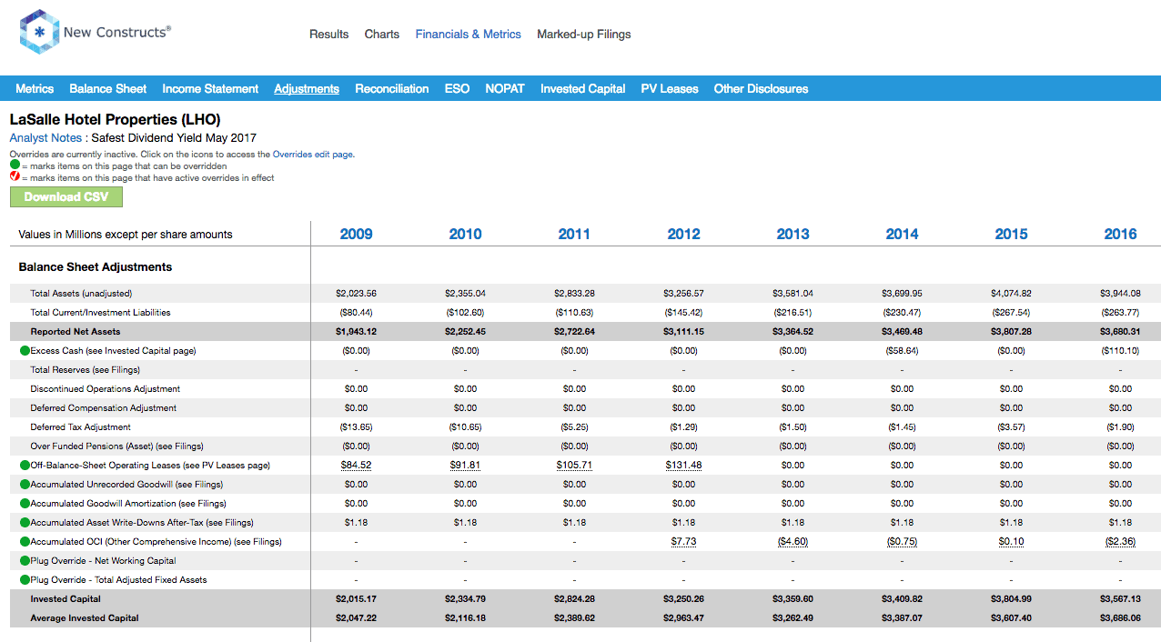Click the $0.10 Accumulated OCI value

coord(1012,542)
